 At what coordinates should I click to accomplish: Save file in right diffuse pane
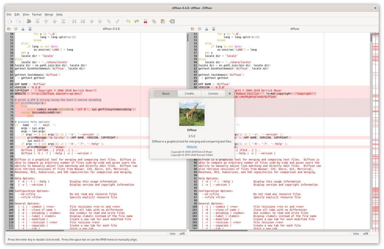click(x=206, y=29)
